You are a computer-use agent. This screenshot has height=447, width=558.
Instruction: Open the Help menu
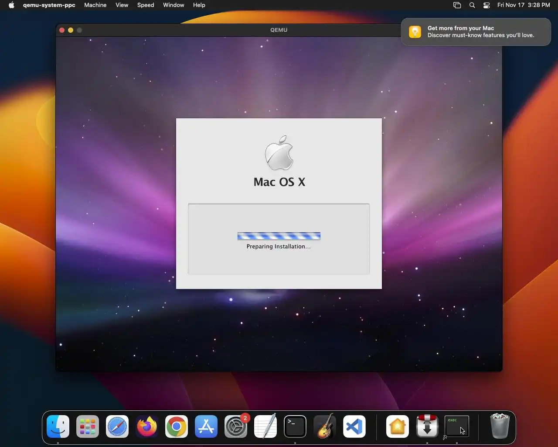pos(199,5)
